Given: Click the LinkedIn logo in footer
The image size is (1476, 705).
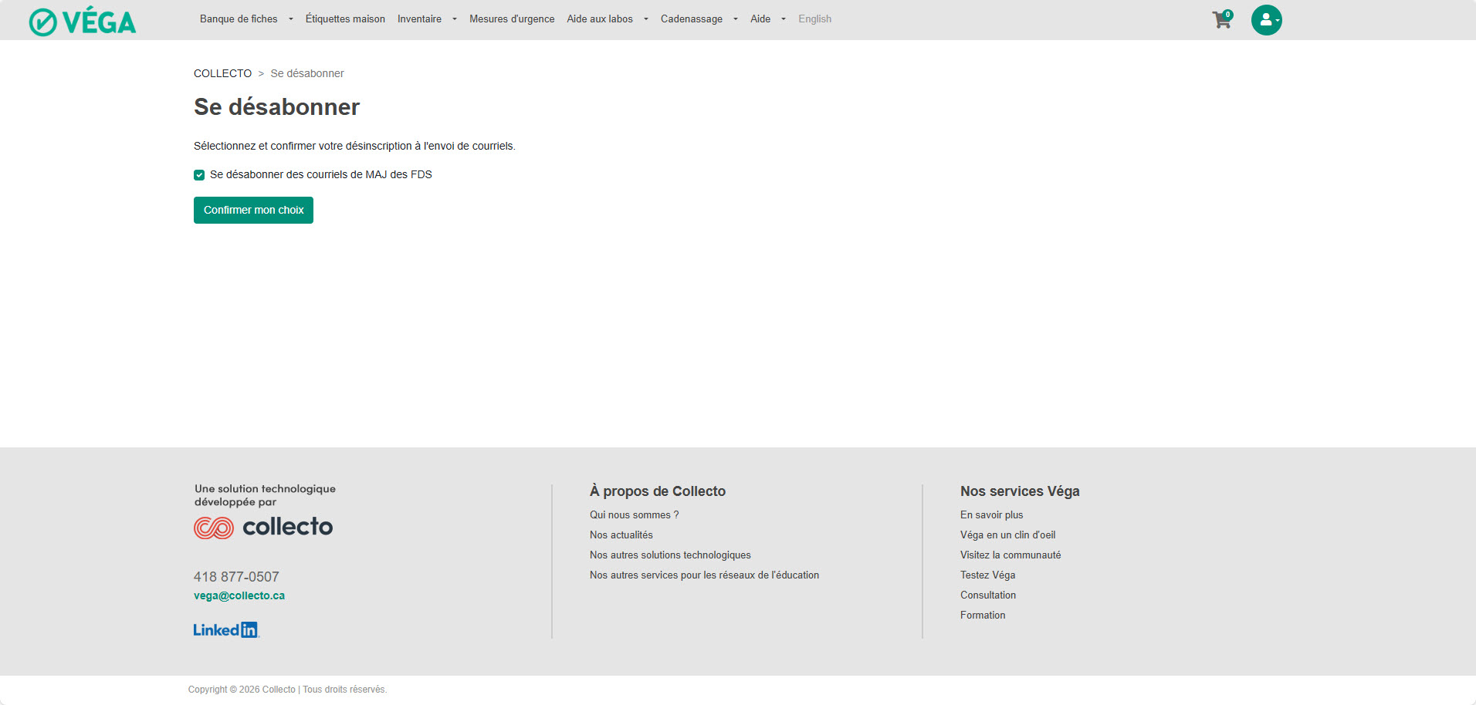Looking at the screenshot, I should tap(225, 630).
